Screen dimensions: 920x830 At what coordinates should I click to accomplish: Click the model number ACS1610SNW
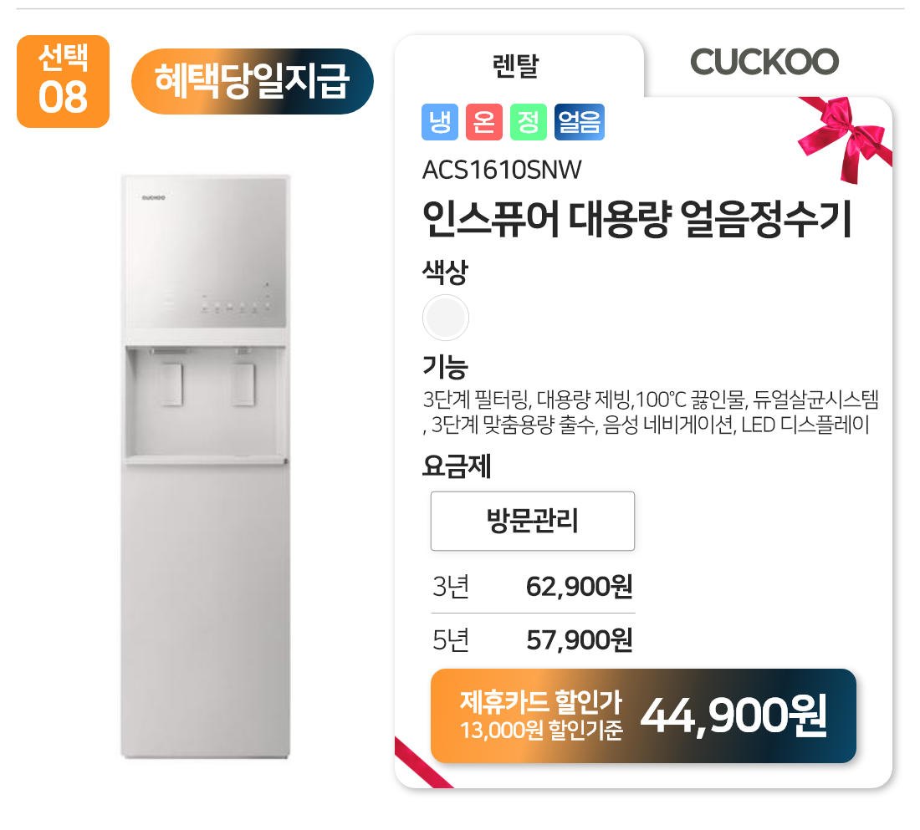coord(502,171)
